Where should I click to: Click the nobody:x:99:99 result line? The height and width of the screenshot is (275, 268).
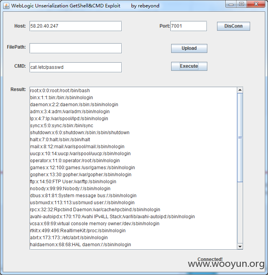(x=70, y=189)
